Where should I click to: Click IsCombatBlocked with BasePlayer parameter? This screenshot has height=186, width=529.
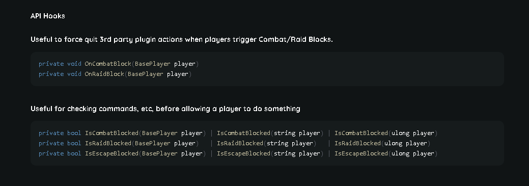click(x=145, y=133)
